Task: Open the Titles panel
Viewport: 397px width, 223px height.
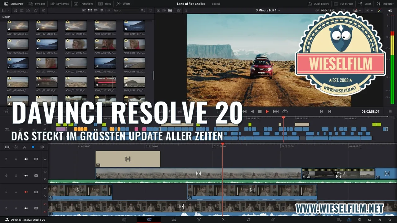Action: tap(105, 4)
